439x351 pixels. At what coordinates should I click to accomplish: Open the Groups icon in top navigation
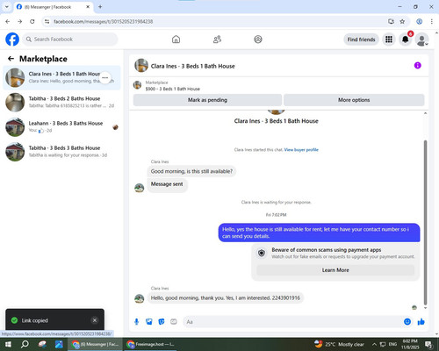tap(258, 39)
